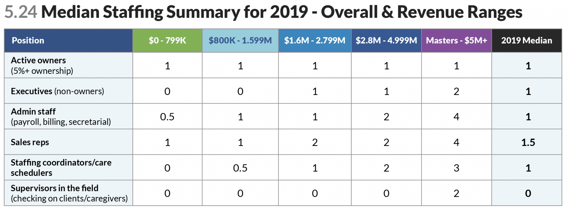Click the "Sales reps" row label
Screen dimensions: 568x211
click(x=30, y=142)
